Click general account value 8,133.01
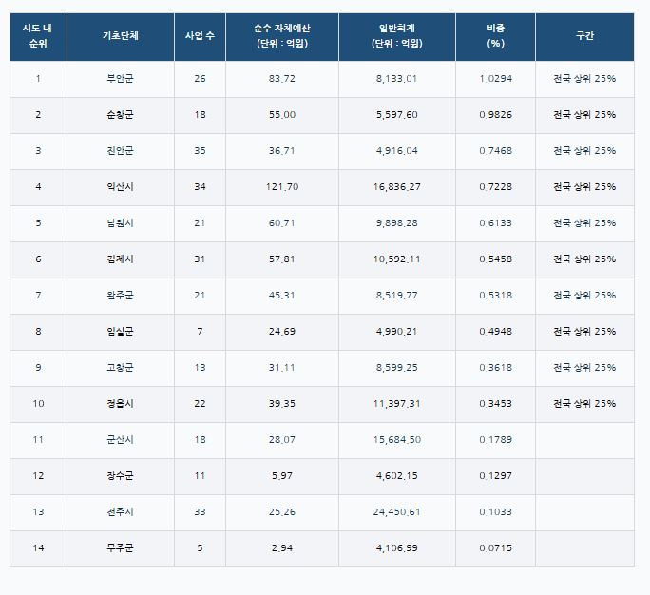Screen dimensions: 650x595 point(396,79)
